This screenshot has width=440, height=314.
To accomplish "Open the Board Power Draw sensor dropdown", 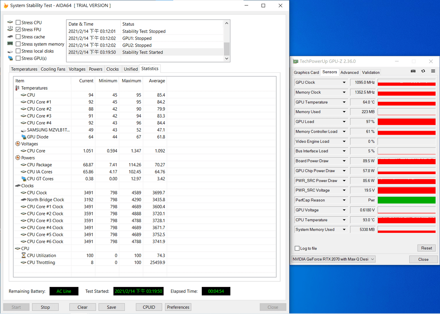I will [x=344, y=161].
